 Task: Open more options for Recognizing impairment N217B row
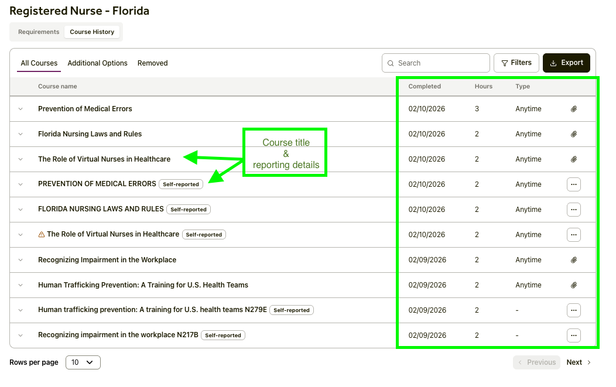pos(574,335)
